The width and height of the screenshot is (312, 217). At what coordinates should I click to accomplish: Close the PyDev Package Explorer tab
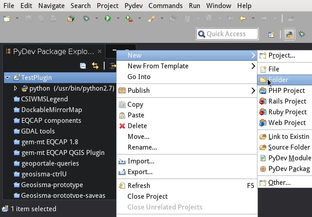coord(100,51)
